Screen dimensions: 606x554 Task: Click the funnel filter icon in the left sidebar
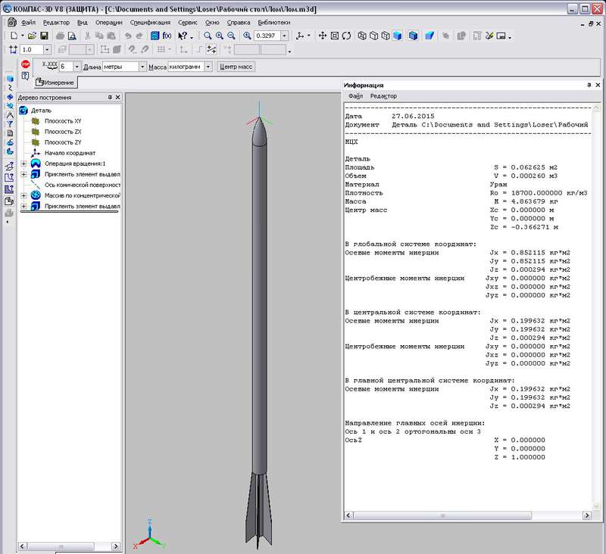click(10, 124)
